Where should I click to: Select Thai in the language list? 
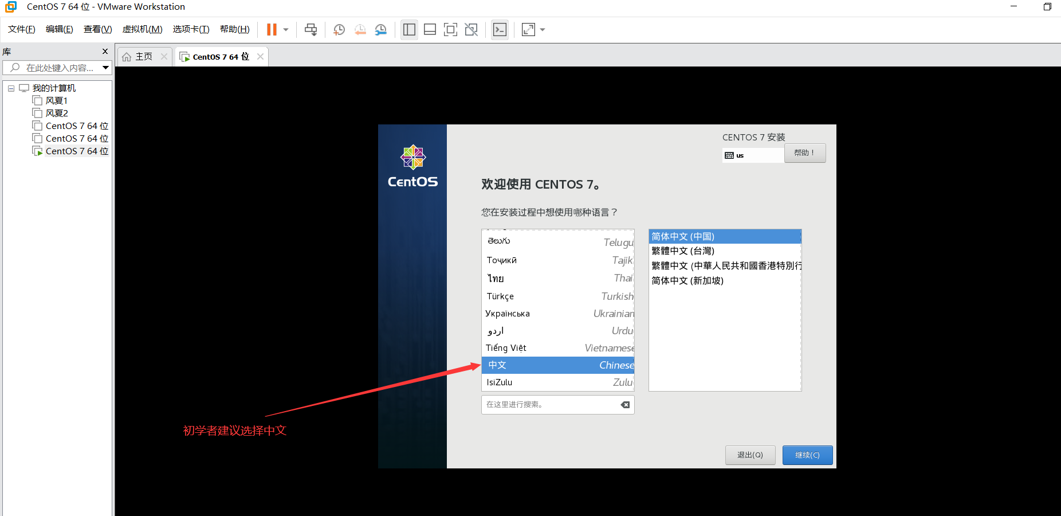click(x=558, y=278)
